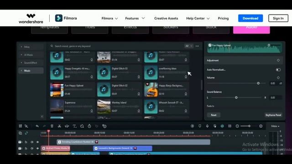Image resolution: width=292 pixels, height=164 pixels.
Task: Mute the second video track
Action: tap(32, 149)
